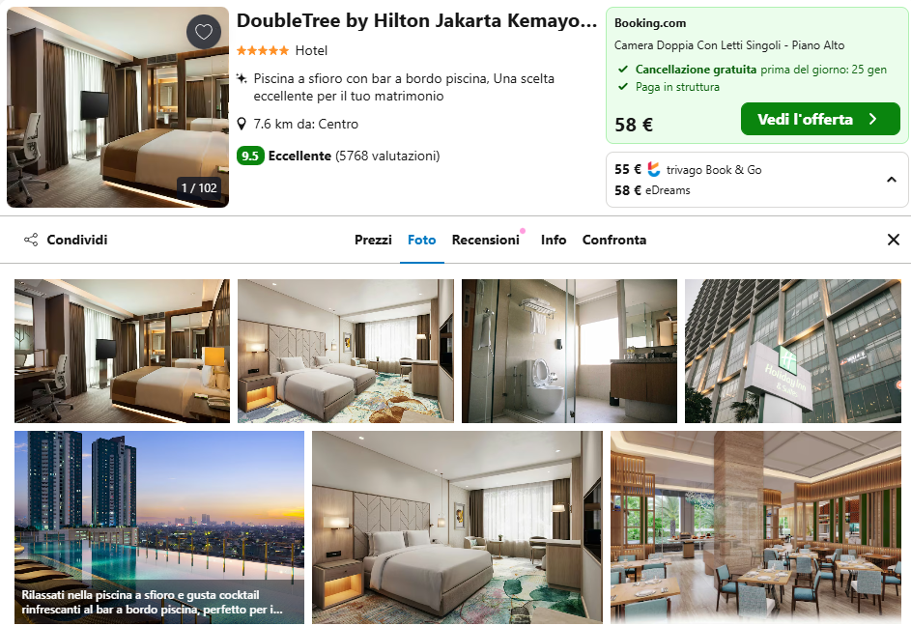This screenshot has height=626, width=911.
Task: Click the sparkle highlights icon
Action: point(242,78)
